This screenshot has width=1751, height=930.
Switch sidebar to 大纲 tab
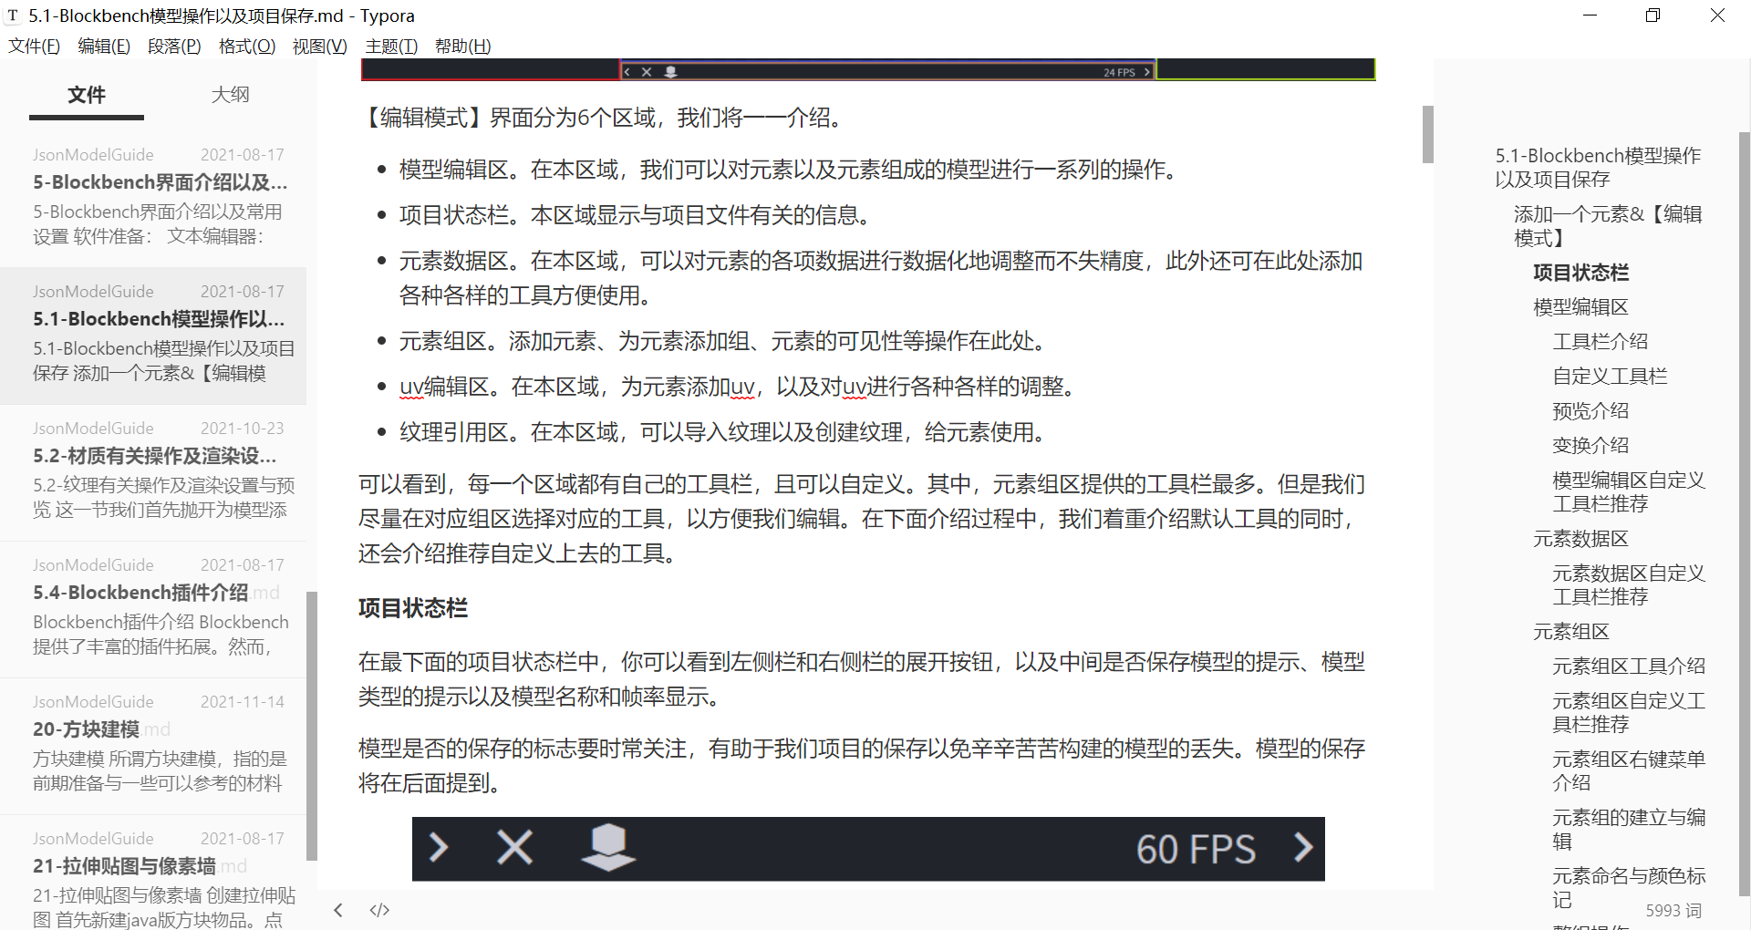tap(230, 95)
